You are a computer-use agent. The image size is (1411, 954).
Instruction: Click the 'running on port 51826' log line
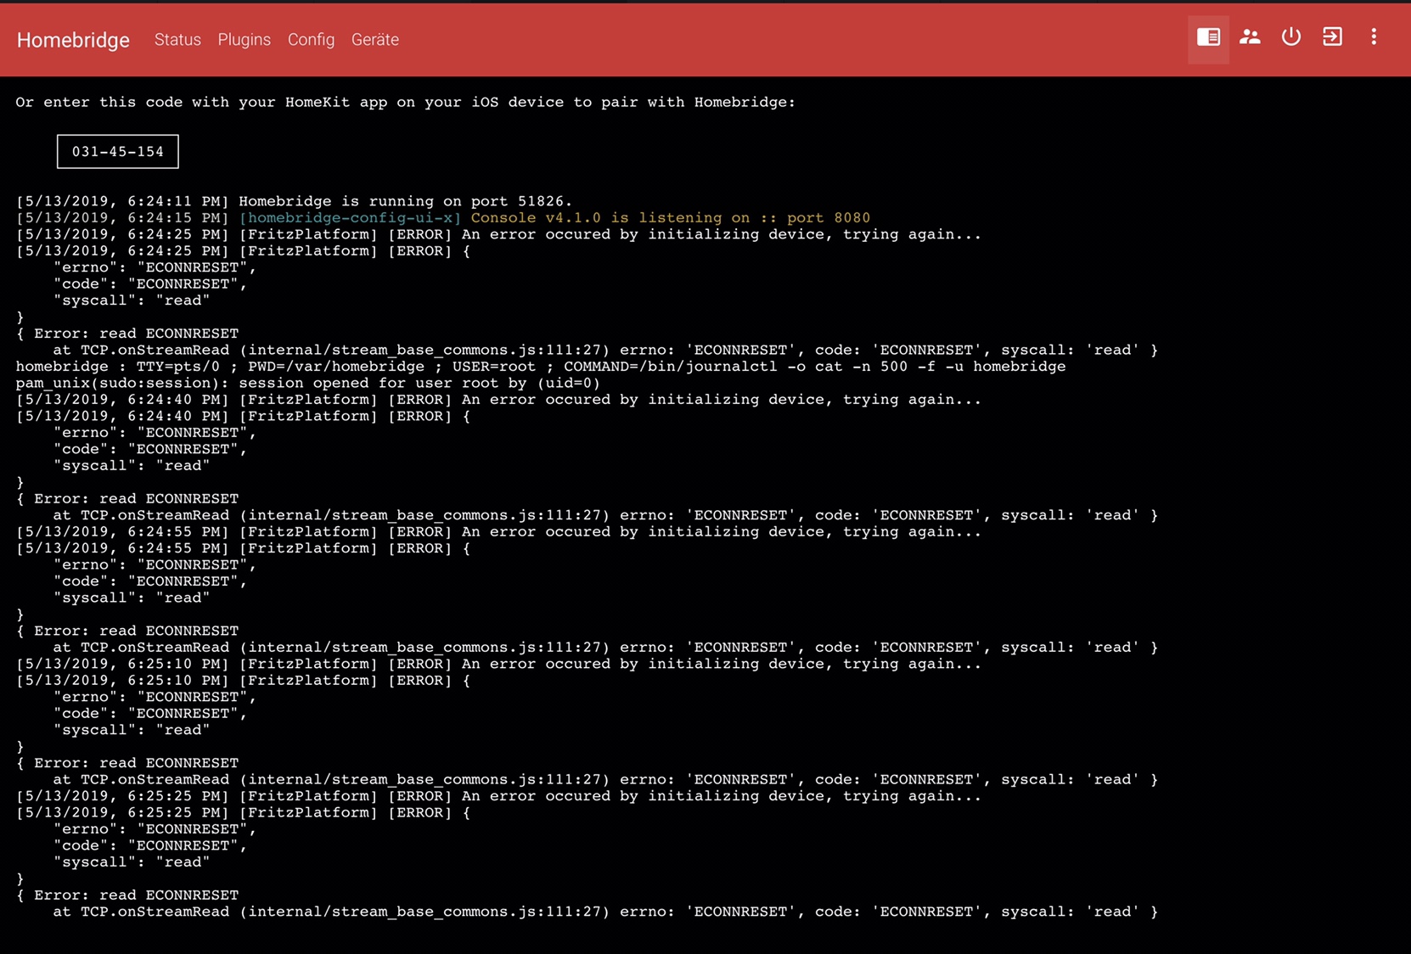[x=405, y=201]
